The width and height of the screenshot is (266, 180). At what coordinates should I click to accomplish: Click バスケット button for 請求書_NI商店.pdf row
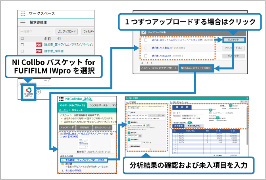[x=233, y=56]
